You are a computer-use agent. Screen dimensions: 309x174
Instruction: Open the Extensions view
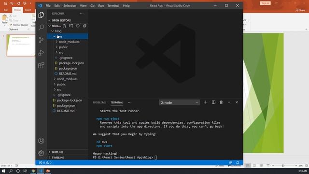point(41,65)
